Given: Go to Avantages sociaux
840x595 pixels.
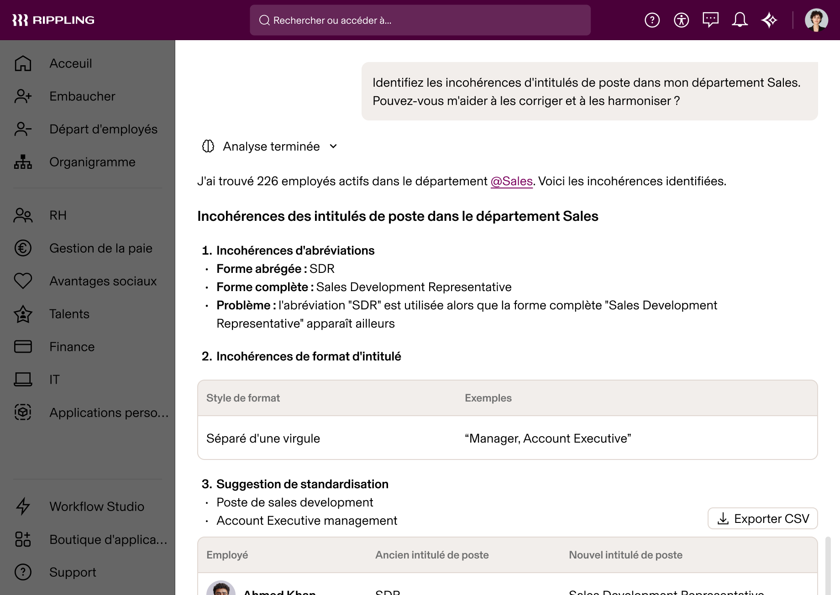Looking at the screenshot, I should (103, 281).
